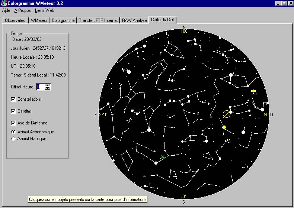Image resolution: width=294 pixels, height=208 pixels.
Task: Click the 270° east azimuth label
Action: pyautogui.click(x=103, y=114)
